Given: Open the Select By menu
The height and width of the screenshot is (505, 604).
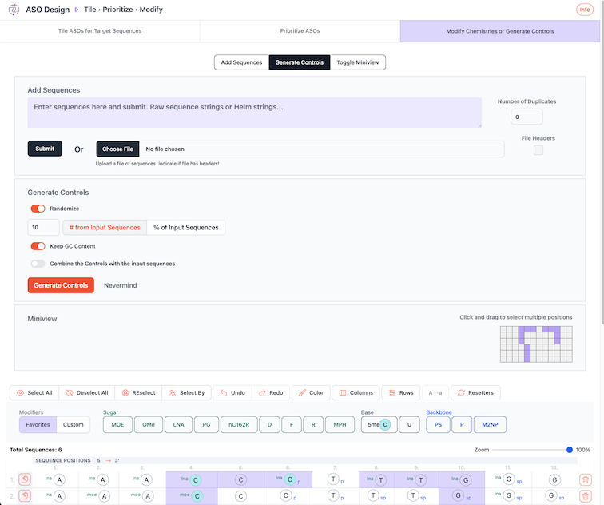Looking at the screenshot, I should (185, 392).
